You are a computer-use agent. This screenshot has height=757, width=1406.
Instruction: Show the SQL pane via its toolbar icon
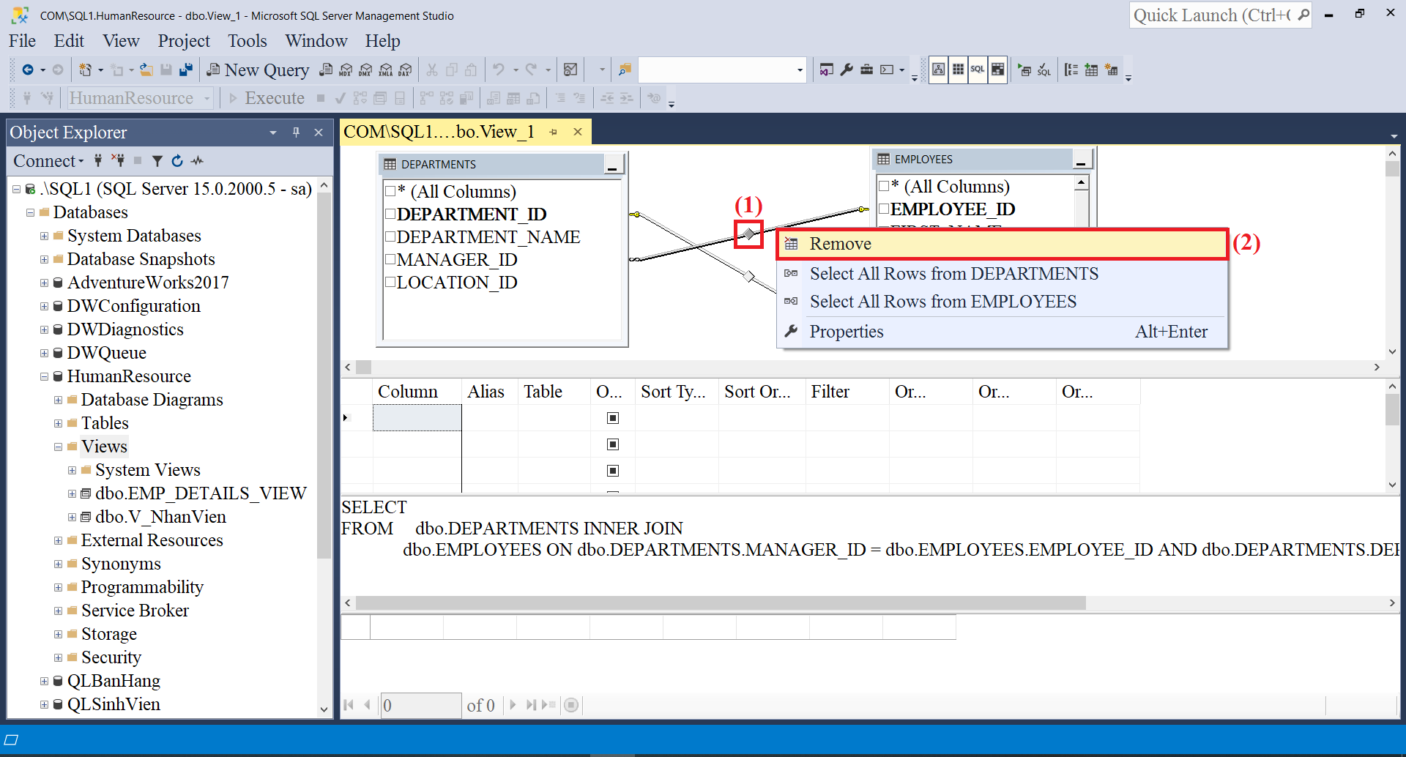[x=978, y=69]
